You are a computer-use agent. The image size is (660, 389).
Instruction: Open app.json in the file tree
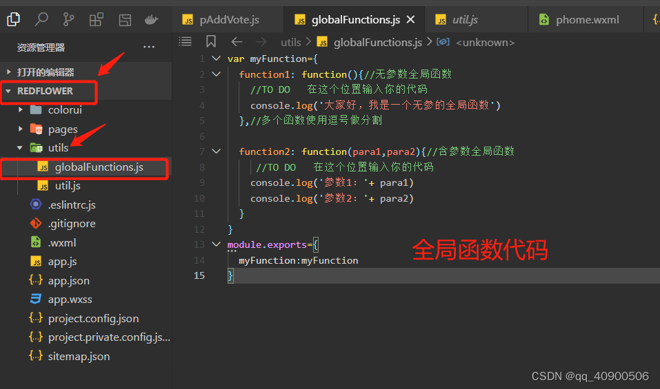pyautogui.click(x=68, y=280)
